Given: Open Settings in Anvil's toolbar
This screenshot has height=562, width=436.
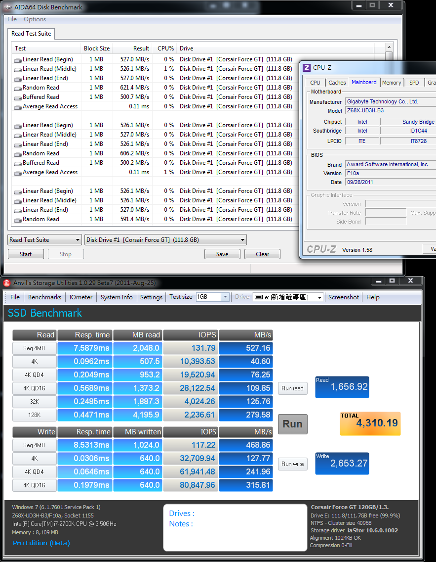Looking at the screenshot, I should (x=151, y=297).
